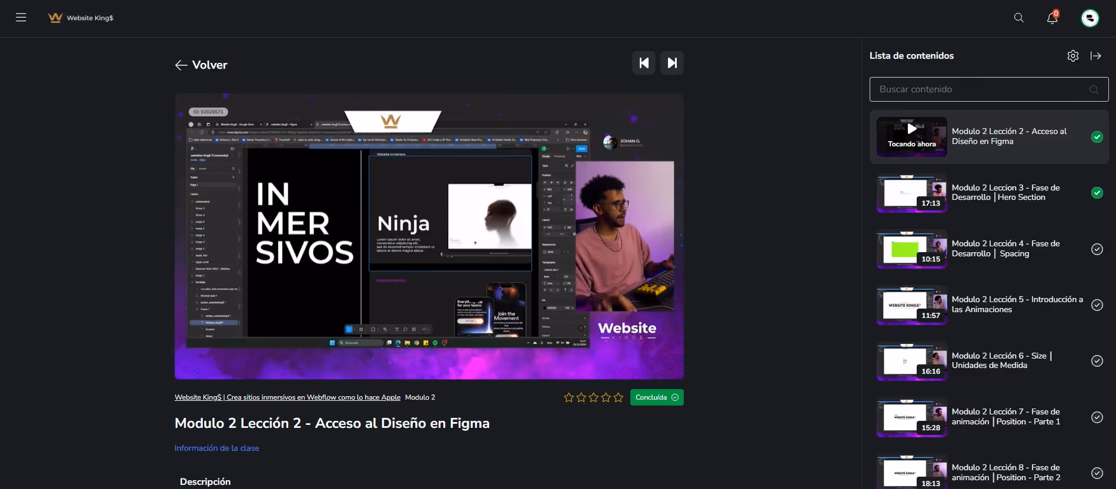The height and width of the screenshot is (489, 1116).
Task: Rate the class three stars
Action: click(x=593, y=397)
